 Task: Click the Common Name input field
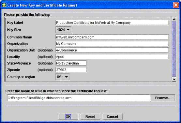pyautogui.click(x=112, y=37)
